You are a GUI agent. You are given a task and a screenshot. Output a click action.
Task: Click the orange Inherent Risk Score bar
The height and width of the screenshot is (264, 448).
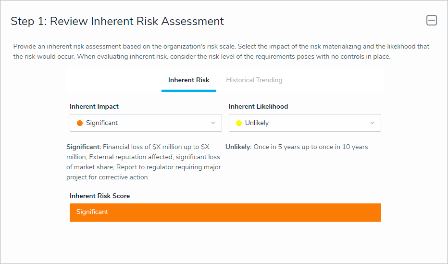tap(240, 213)
